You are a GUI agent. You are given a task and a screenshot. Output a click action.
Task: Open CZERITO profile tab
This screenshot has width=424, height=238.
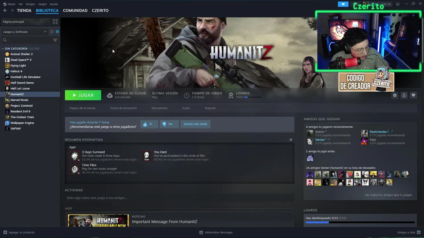(100, 11)
